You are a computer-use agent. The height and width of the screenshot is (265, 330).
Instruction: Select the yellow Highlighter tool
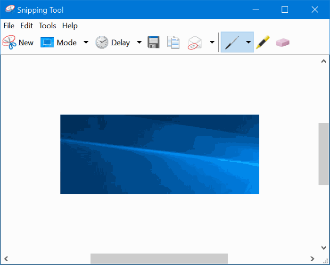coord(263,42)
